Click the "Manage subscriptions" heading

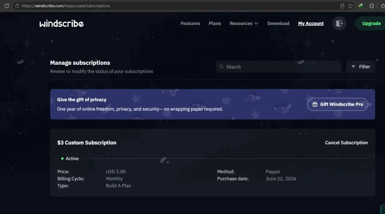80,63
